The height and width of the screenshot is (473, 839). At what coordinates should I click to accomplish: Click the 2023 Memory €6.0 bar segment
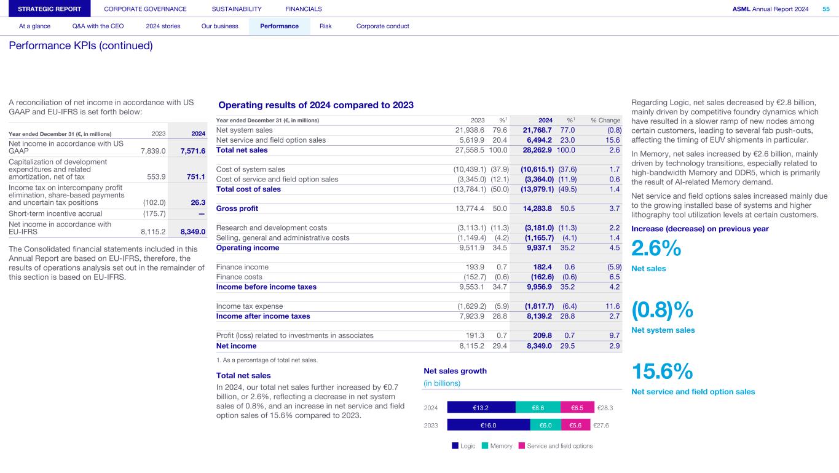(x=545, y=424)
